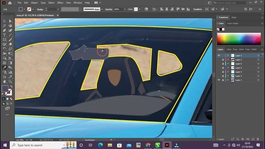The image size is (265, 149).
Task: Expand Layer 7 contents
Action: pyautogui.click(x=228, y=55)
